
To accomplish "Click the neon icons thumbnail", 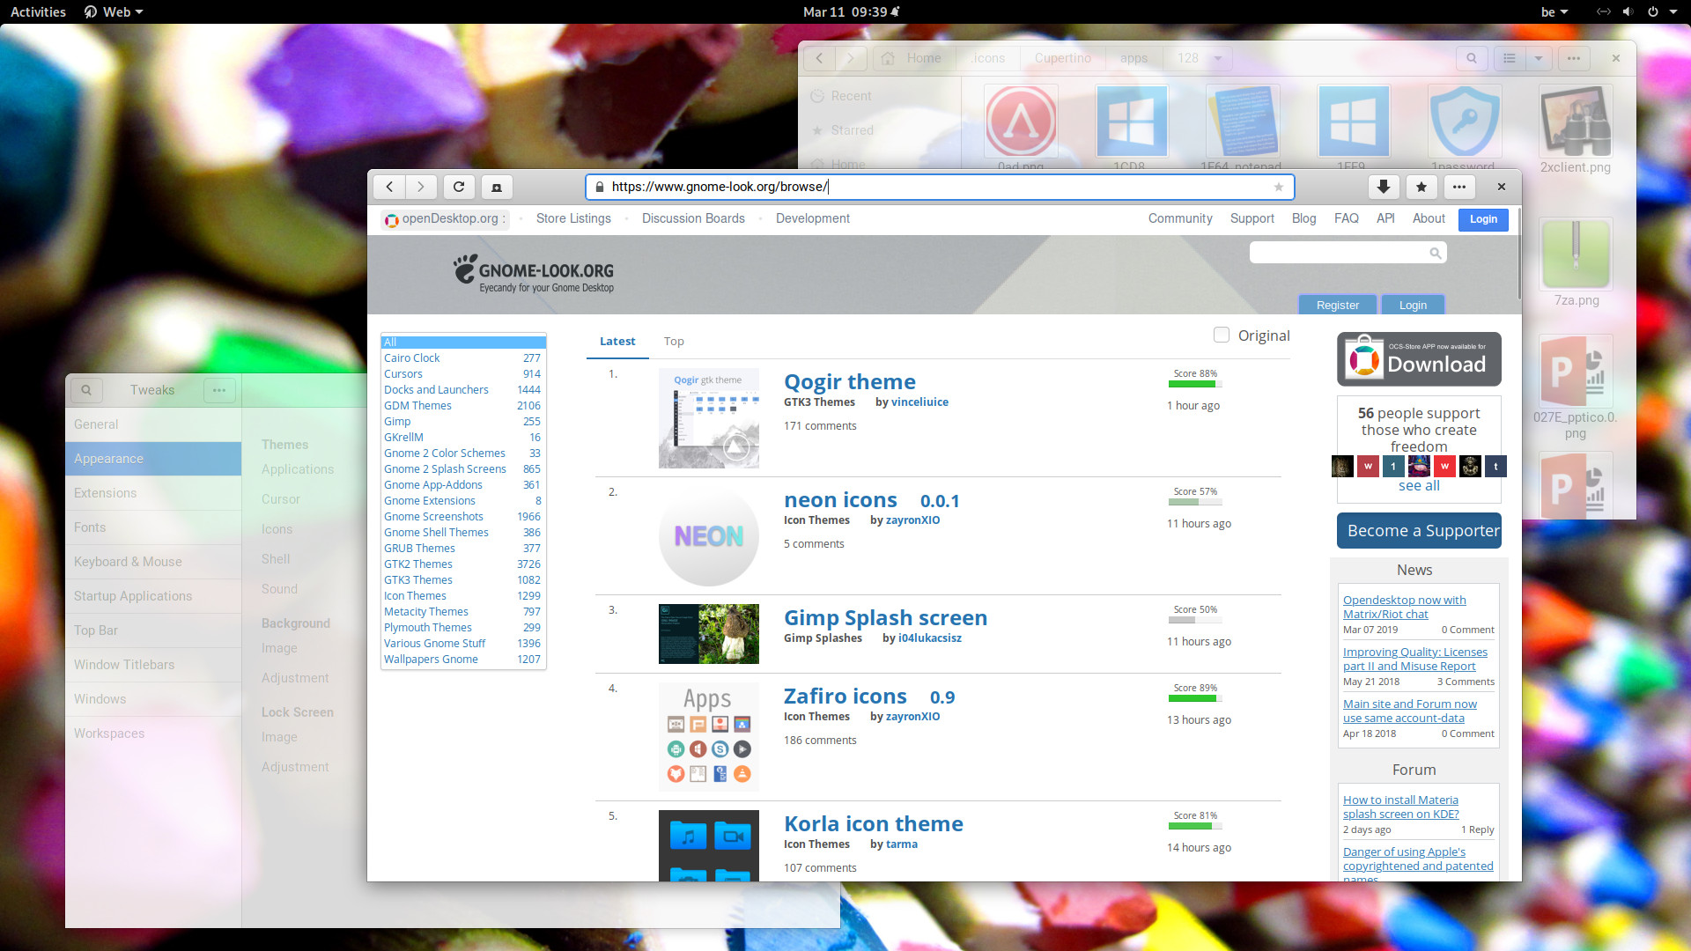I will point(709,536).
